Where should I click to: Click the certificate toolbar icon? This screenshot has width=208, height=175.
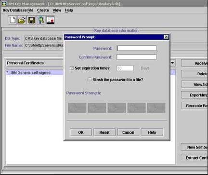(x=51, y=20)
